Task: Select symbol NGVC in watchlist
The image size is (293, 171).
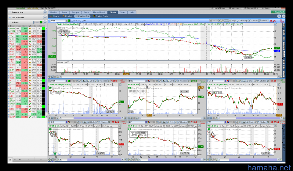Action: point(12,42)
